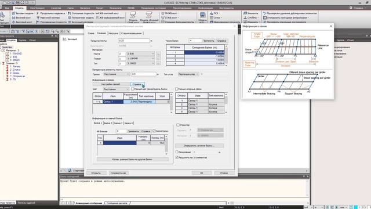Open the Пролет Расстояние dropdown
The height and width of the screenshot is (209, 371).
click(117, 74)
